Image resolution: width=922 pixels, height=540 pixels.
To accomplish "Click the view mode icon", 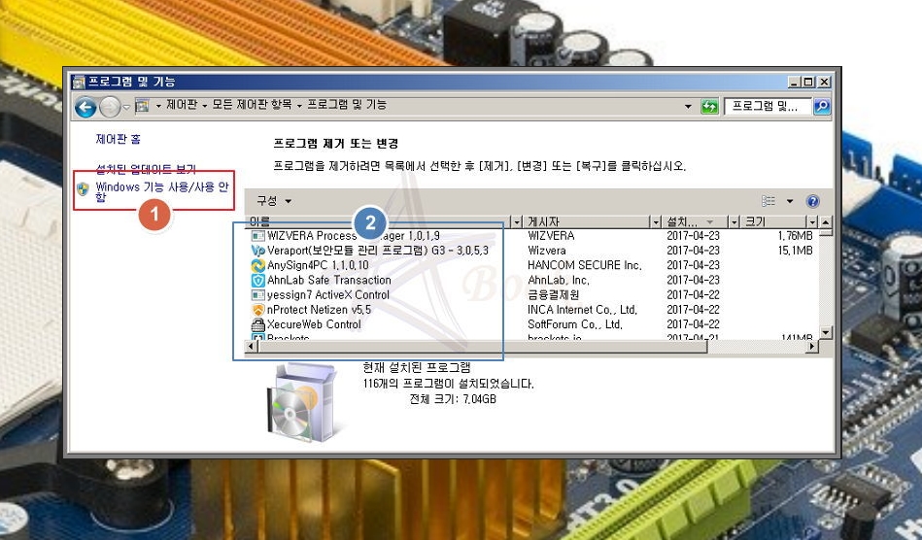I will [768, 201].
